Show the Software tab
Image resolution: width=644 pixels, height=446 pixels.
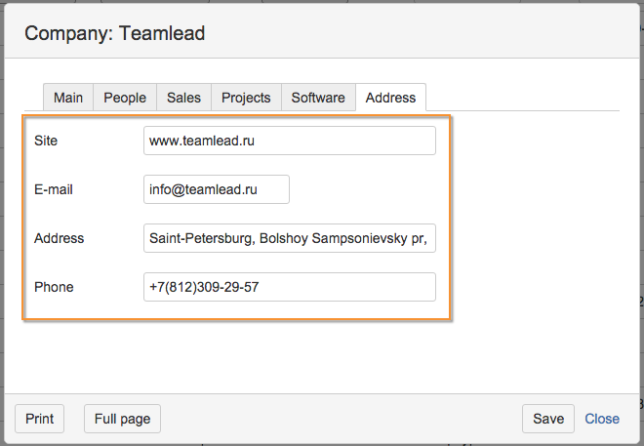click(x=318, y=98)
